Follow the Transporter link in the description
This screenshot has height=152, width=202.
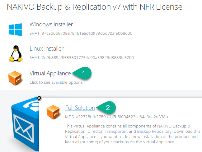[x=116, y=131]
